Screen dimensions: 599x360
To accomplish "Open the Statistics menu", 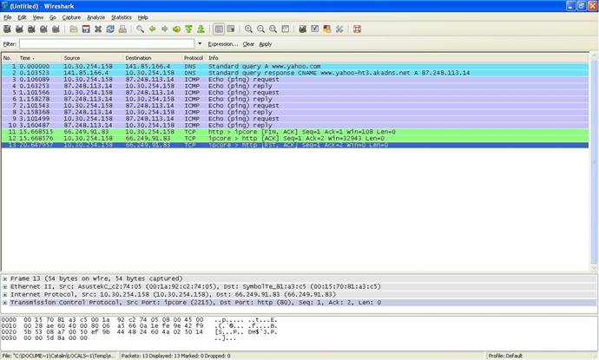I will (121, 17).
